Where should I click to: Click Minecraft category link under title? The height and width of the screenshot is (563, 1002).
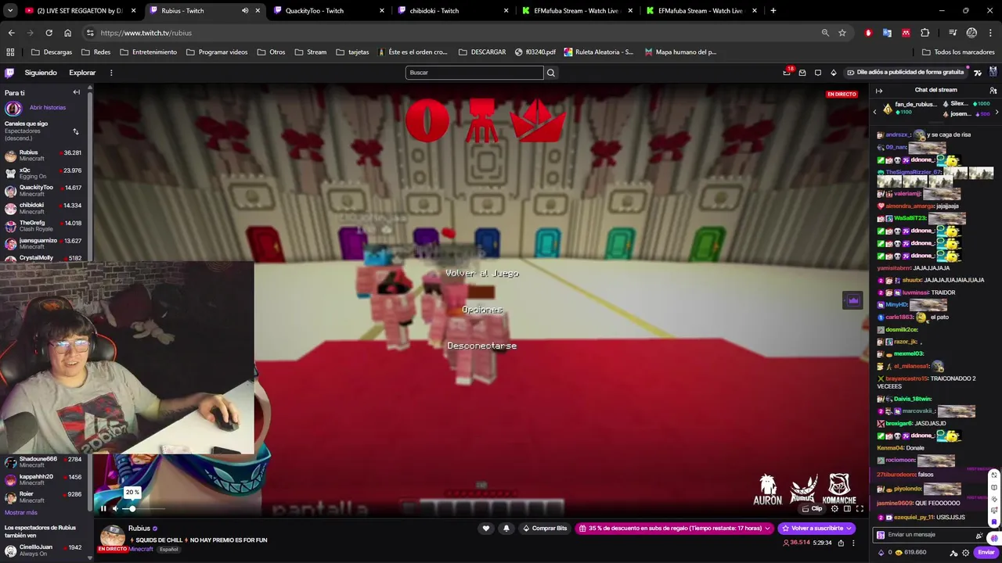click(141, 549)
